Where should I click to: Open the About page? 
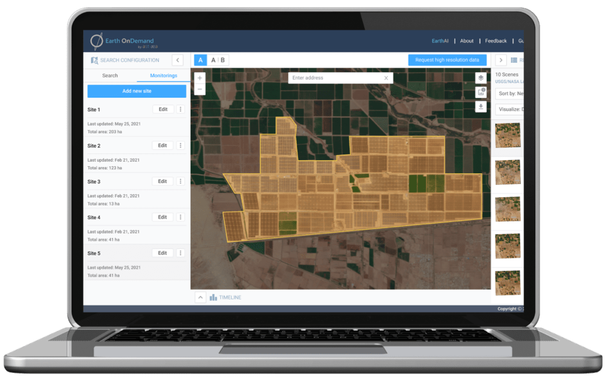(x=467, y=41)
